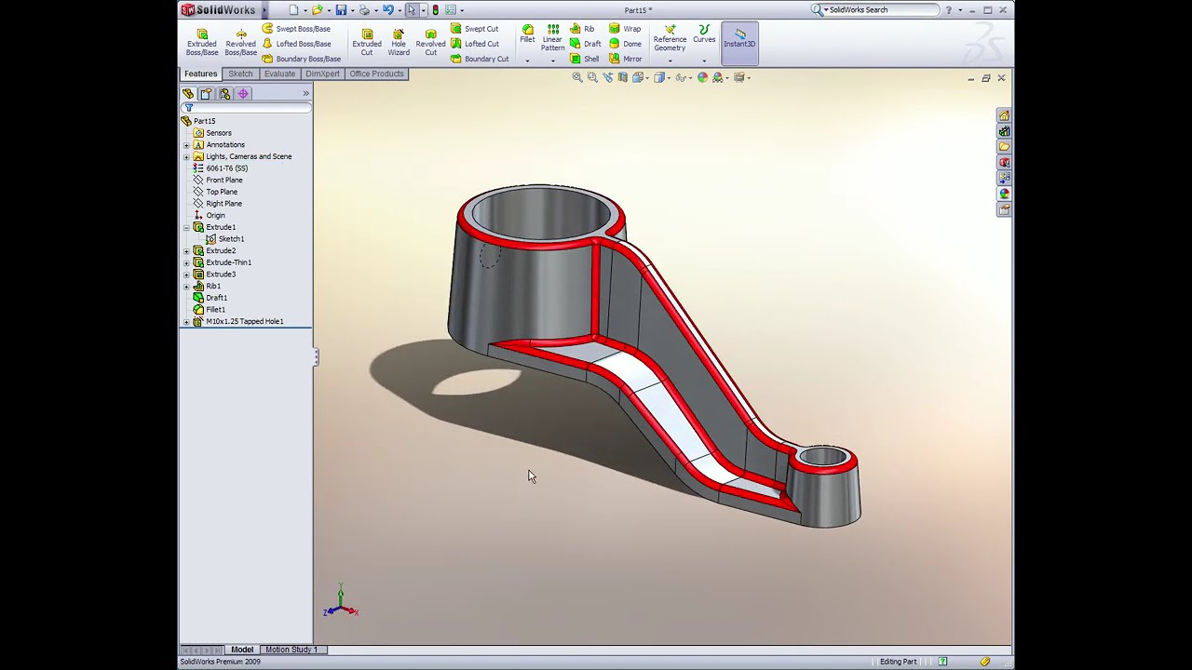1192x670 pixels.
Task: Open the Options icon in quick toolbar
Action: [x=450, y=10]
